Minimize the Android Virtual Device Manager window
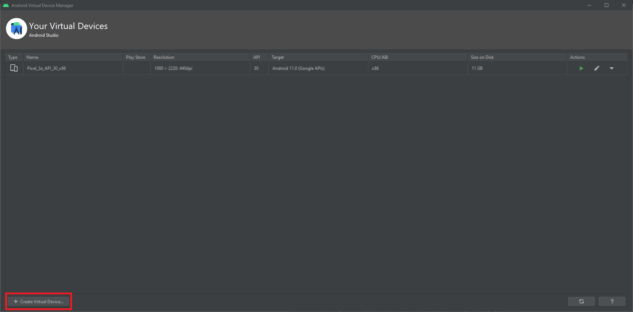 click(x=589, y=5)
